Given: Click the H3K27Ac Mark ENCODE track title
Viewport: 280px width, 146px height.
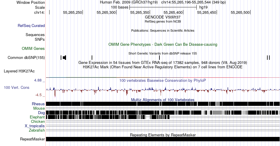Looking at the screenshot, I should tap(163, 67).
